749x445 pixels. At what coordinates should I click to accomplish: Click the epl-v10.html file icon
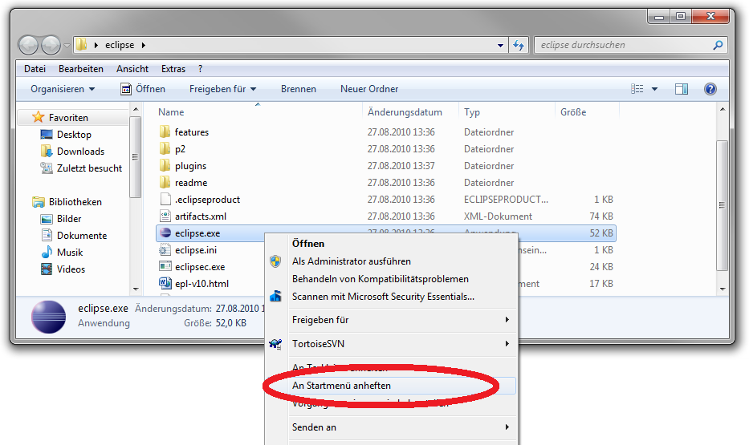pyautogui.click(x=165, y=284)
